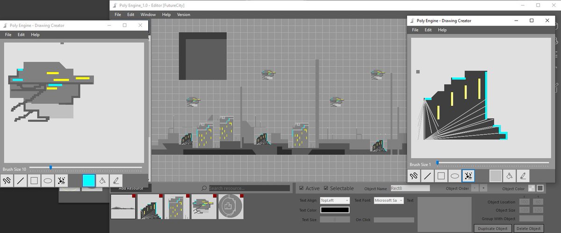Screen dimensions: 561x233
Task: Remove dark fan building resource via red square
Action: tap(160, 197)
